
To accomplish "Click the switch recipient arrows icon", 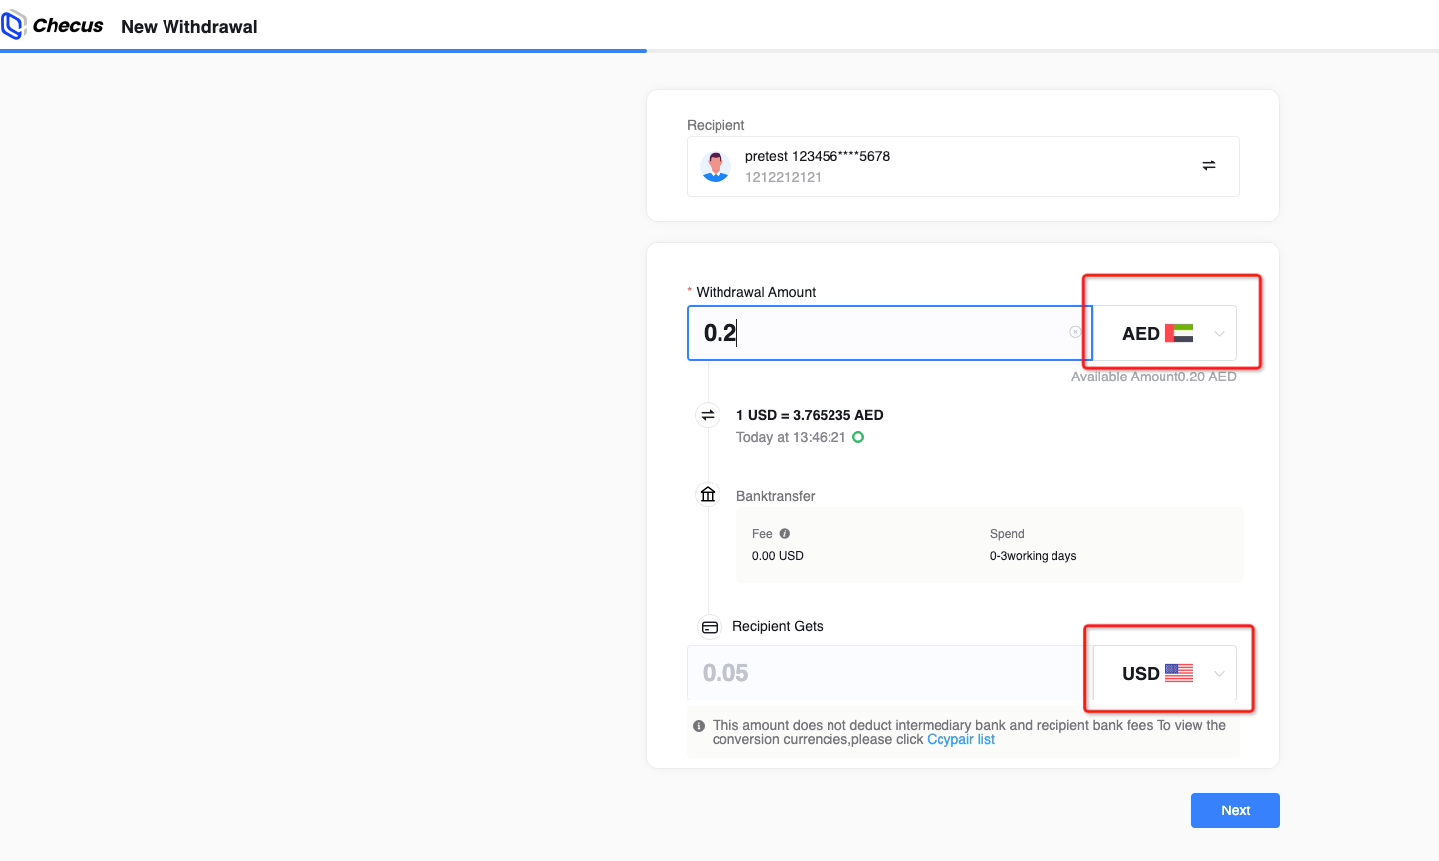I will coord(1208,165).
